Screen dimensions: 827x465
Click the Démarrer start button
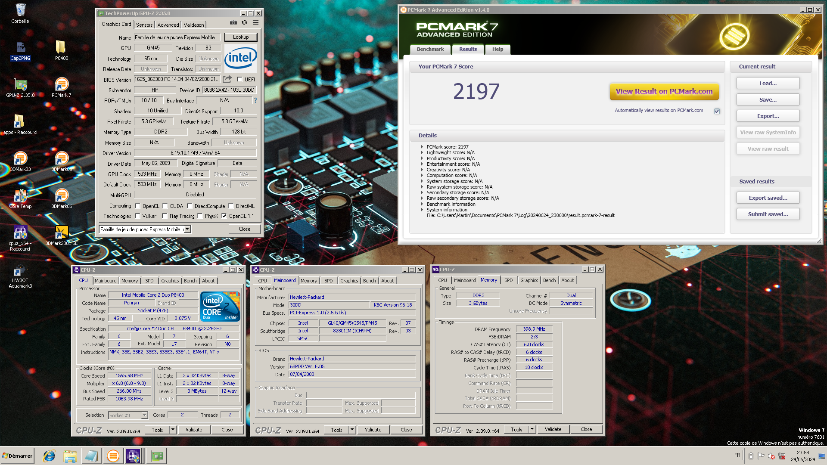click(17, 456)
